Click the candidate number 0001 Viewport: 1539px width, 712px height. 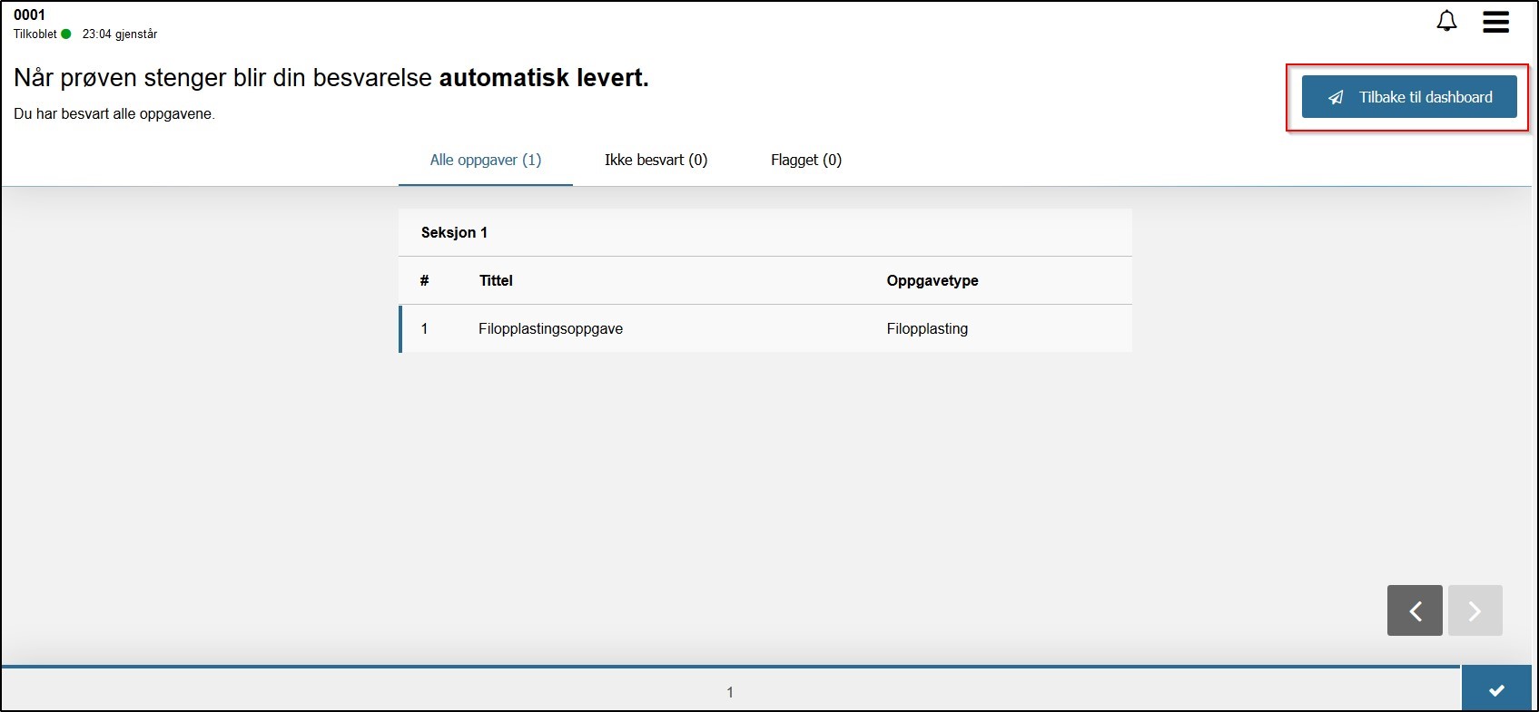coord(29,15)
